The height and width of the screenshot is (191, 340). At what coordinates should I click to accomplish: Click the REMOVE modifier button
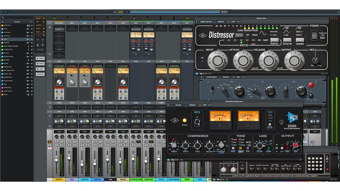tap(40, 64)
